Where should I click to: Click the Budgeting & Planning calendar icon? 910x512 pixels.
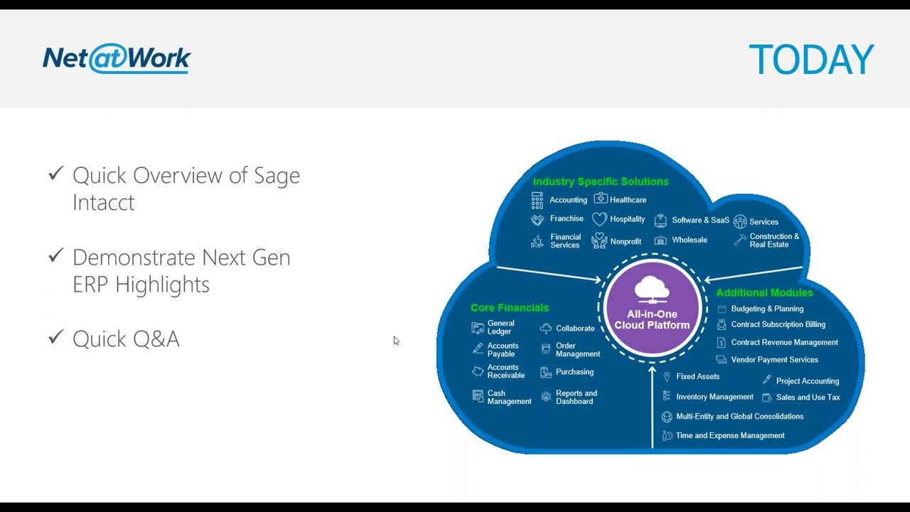[722, 309]
